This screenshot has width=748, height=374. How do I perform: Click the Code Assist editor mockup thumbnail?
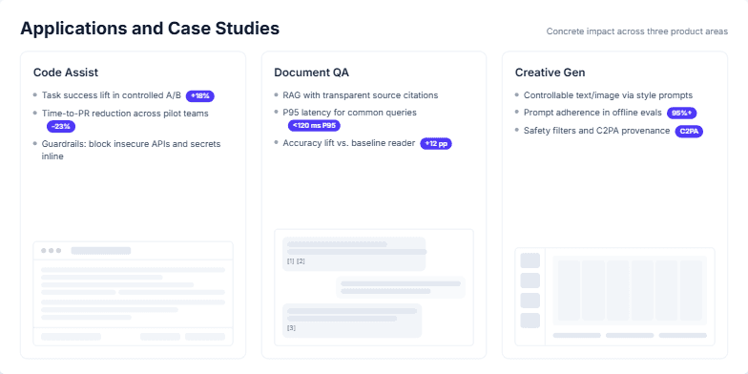(134, 294)
